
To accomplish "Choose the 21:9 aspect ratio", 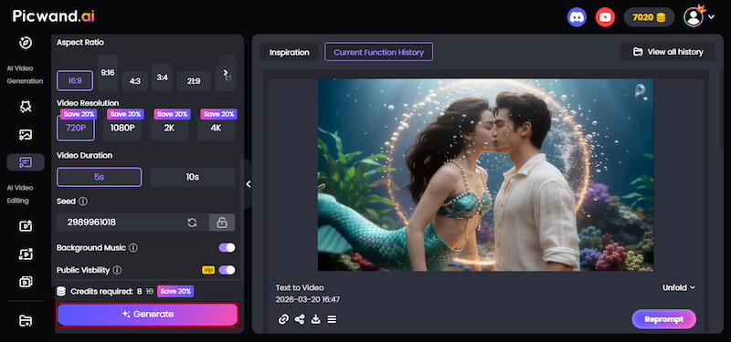I will [194, 81].
